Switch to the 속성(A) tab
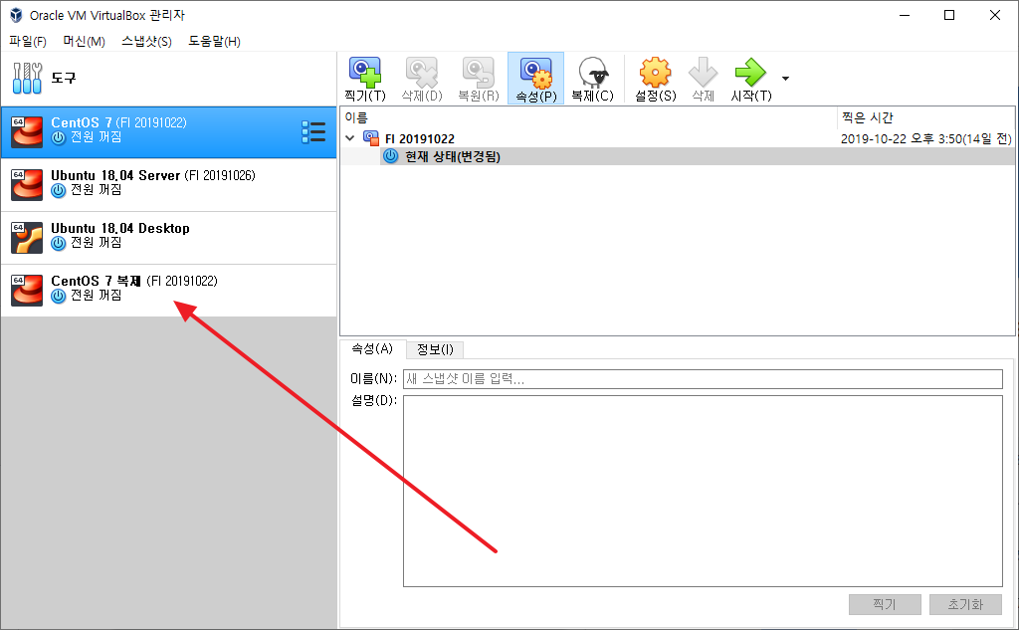The width and height of the screenshot is (1019, 630). point(372,349)
